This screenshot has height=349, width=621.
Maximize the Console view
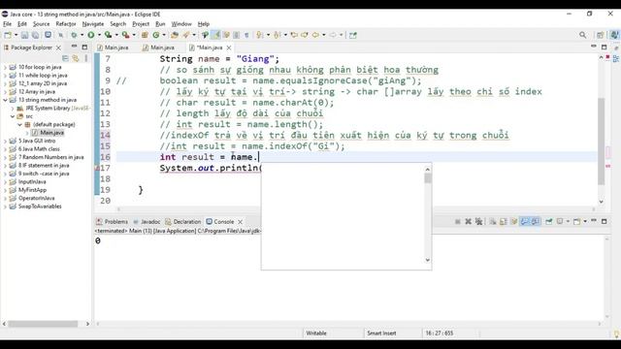[604, 221]
